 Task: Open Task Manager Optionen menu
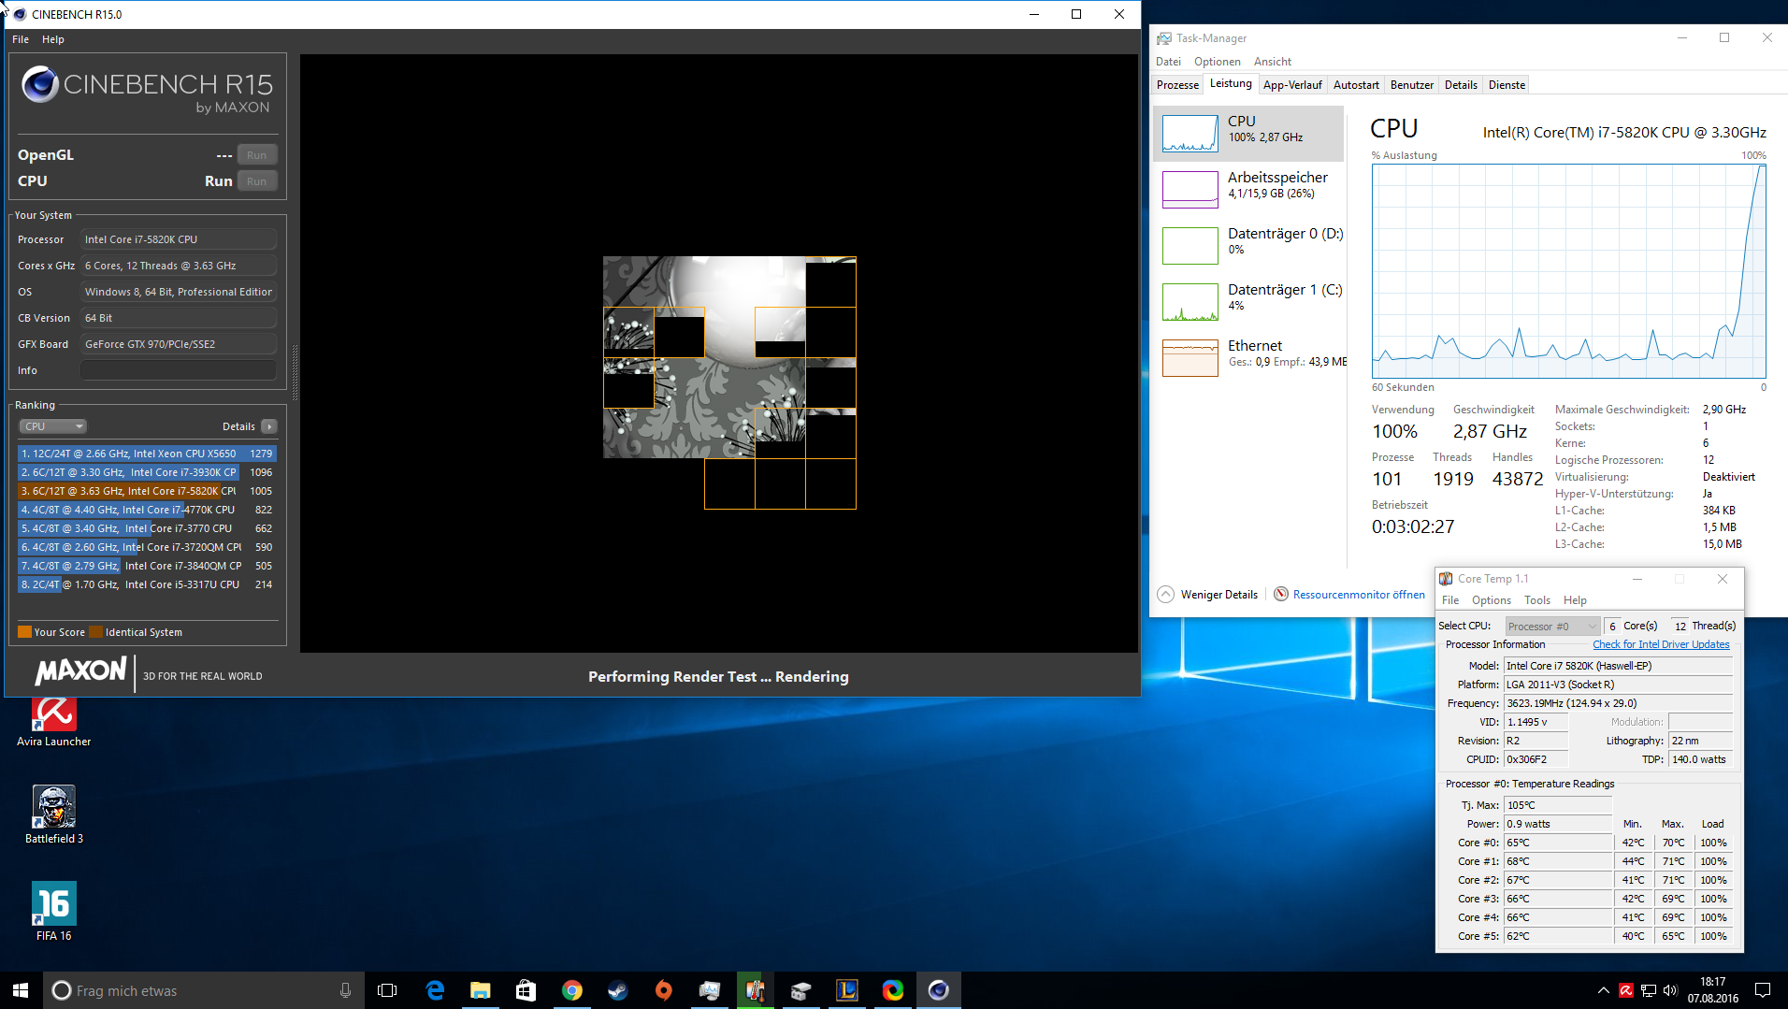tap(1217, 62)
